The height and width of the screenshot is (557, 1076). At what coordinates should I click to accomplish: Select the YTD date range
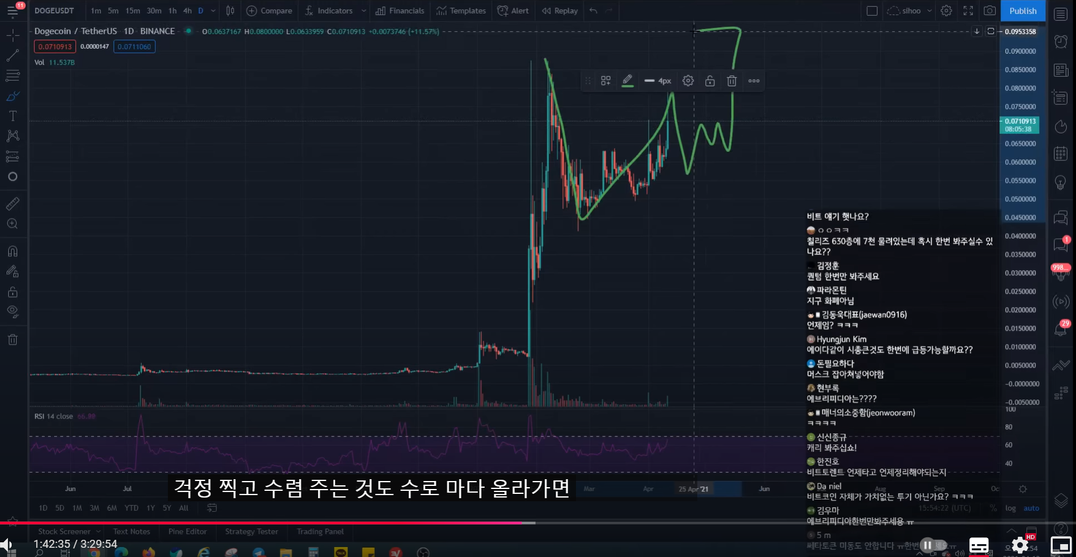[131, 508]
